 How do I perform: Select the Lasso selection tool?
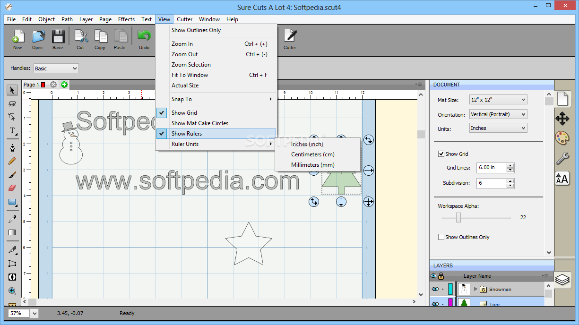click(x=12, y=103)
